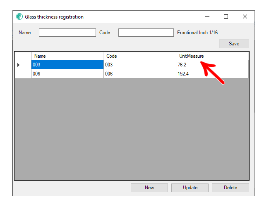Focus the Code input field
The width and height of the screenshot is (269, 207).
pyautogui.click(x=146, y=33)
